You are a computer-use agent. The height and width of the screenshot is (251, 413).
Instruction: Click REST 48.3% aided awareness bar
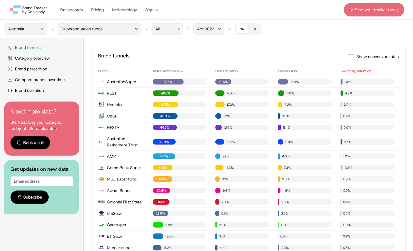[165, 93]
